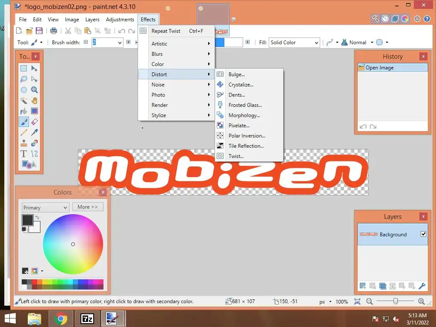Click the More >> button in Colors

point(88,207)
